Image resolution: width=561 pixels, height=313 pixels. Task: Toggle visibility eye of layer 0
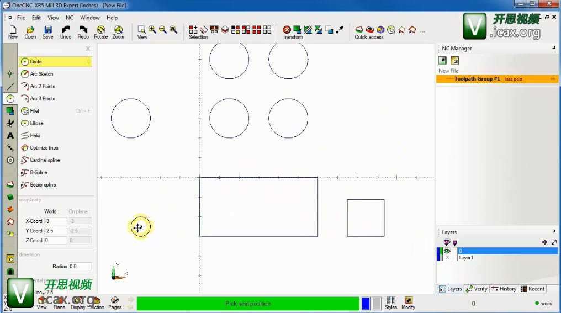(x=447, y=251)
